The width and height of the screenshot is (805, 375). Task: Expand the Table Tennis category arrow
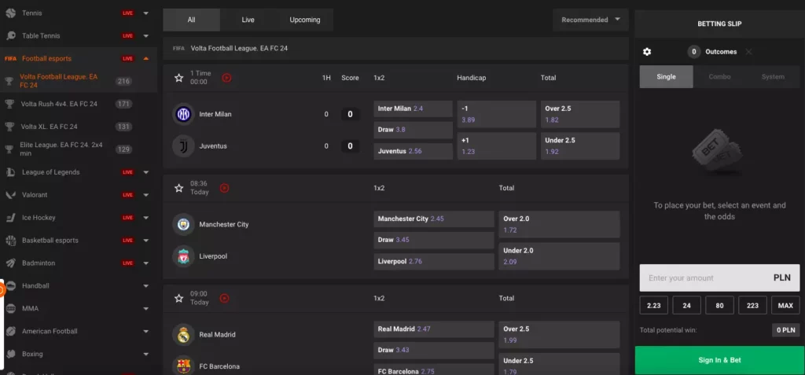(145, 35)
